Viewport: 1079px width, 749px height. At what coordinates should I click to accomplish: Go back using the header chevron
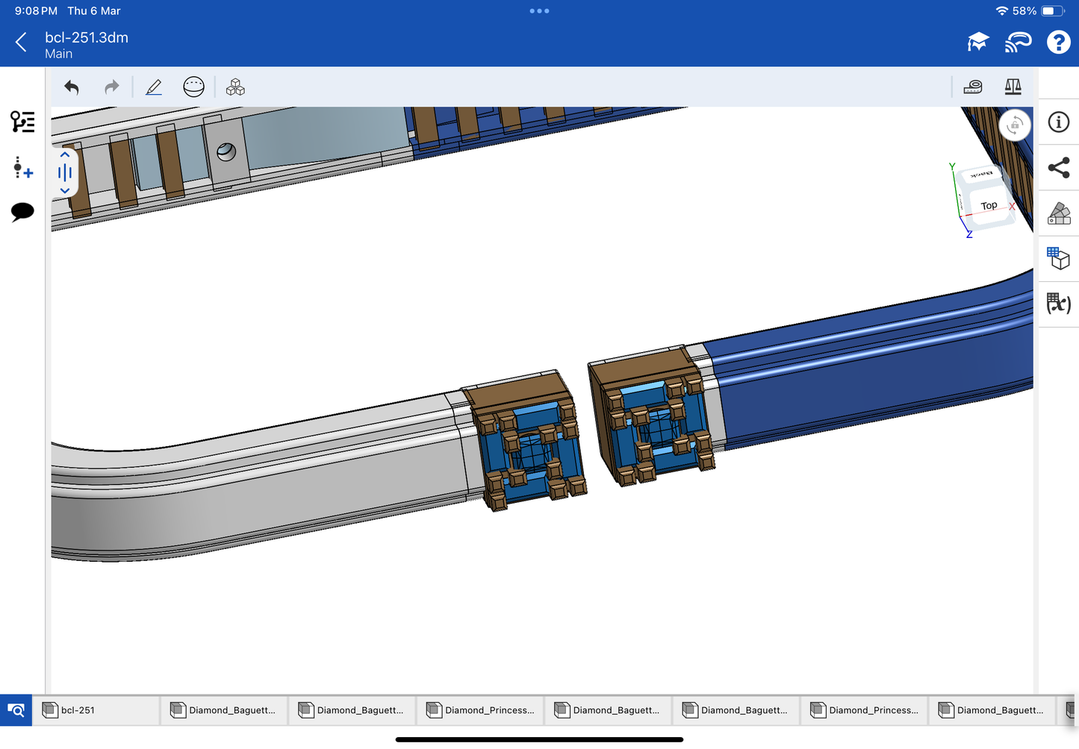coord(22,43)
